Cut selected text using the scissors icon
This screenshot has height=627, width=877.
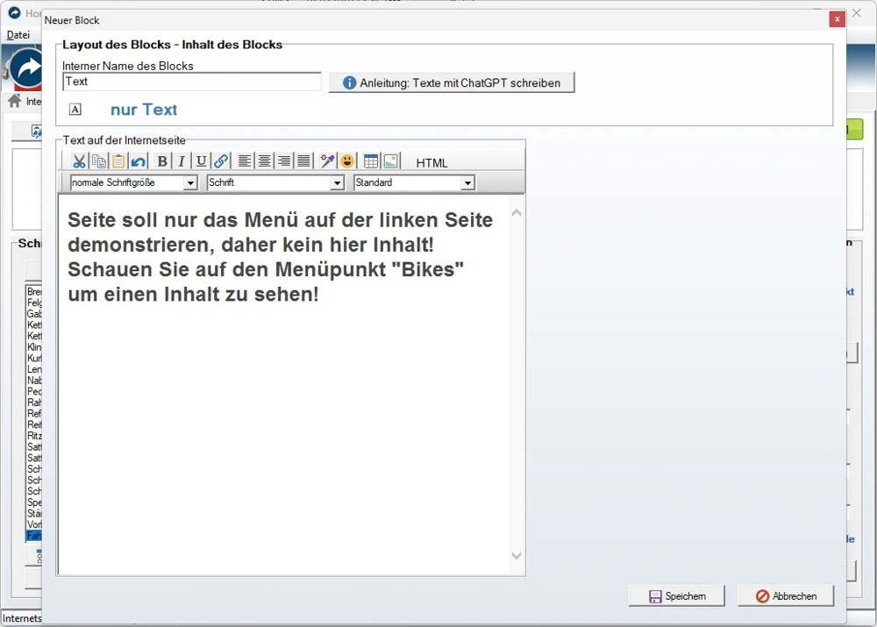(x=77, y=160)
